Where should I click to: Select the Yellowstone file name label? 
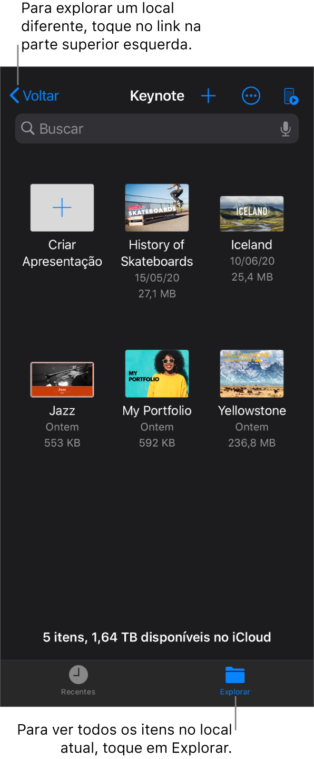pos(252,411)
